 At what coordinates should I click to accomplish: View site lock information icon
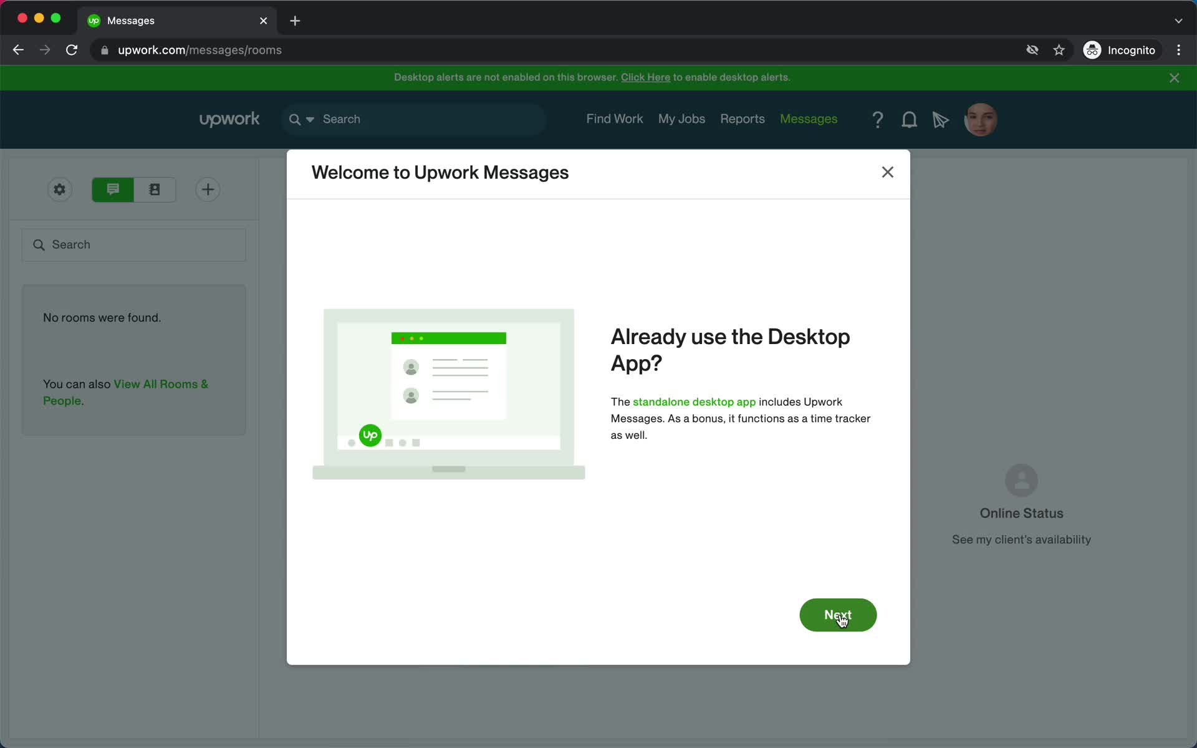point(105,50)
